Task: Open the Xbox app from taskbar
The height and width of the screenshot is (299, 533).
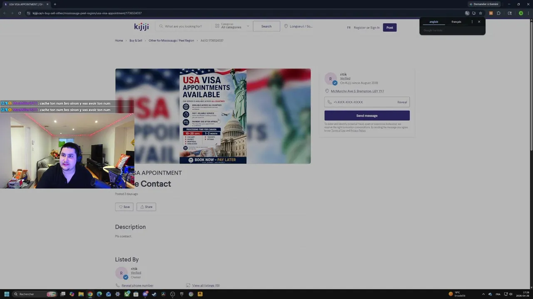Action: tap(127, 294)
